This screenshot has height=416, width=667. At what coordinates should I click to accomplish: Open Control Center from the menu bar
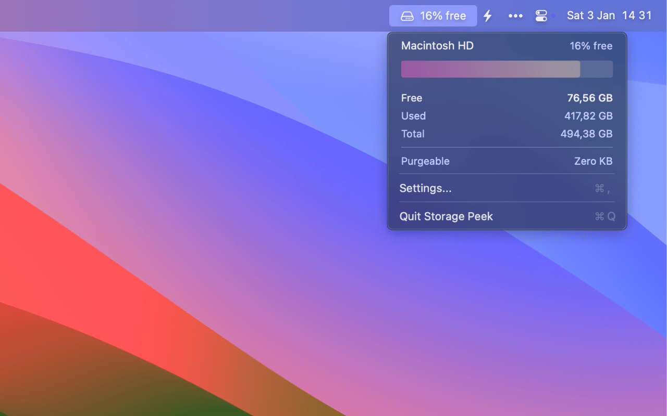[542, 16]
